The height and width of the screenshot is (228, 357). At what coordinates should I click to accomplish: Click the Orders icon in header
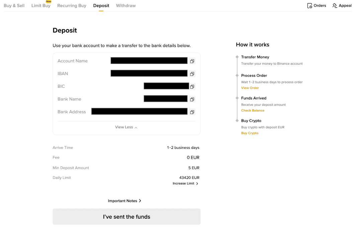pos(309,6)
